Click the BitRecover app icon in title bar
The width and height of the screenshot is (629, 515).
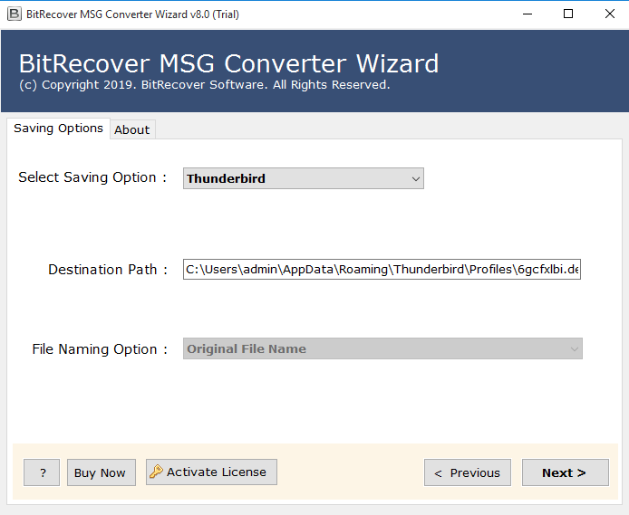click(13, 14)
